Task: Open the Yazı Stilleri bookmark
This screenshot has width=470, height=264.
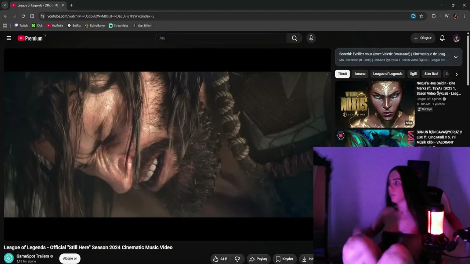Action: point(142,26)
